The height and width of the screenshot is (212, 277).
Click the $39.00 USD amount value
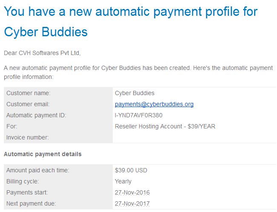pyautogui.click(x=131, y=170)
